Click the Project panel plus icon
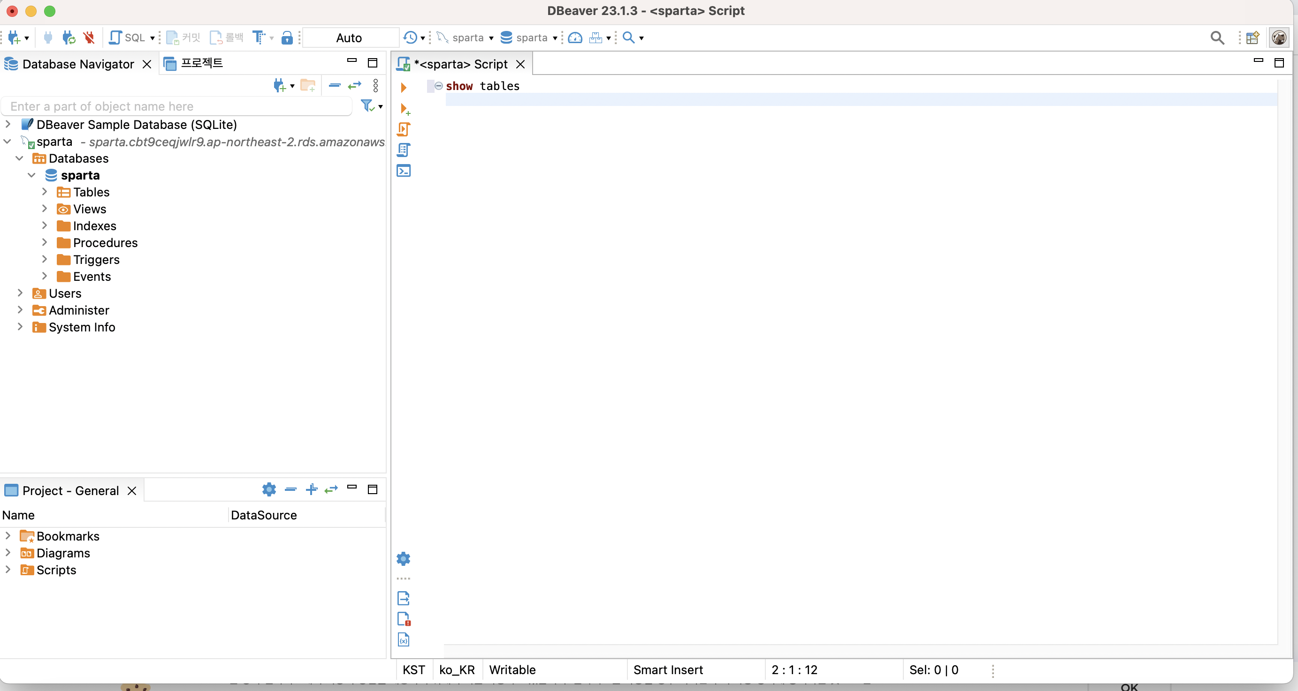Viewport: 1298px width, 691px height. (312, 489)
